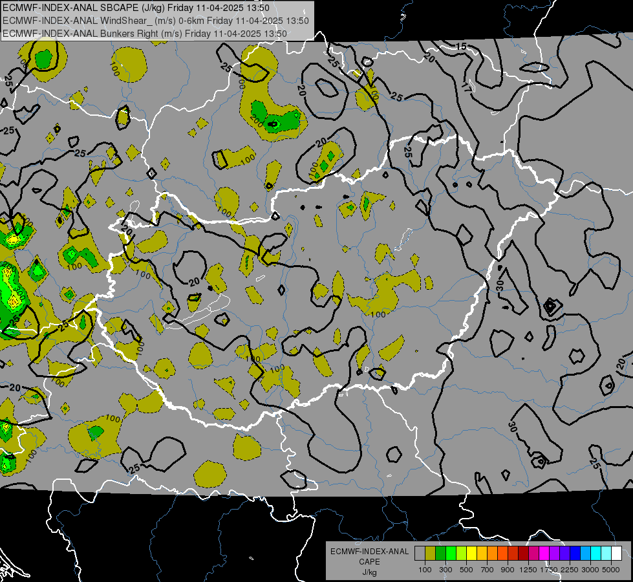Click the contour label 15 on map
Screen dimensions: 633x582
pyautogui.click(x=462, y=47)
